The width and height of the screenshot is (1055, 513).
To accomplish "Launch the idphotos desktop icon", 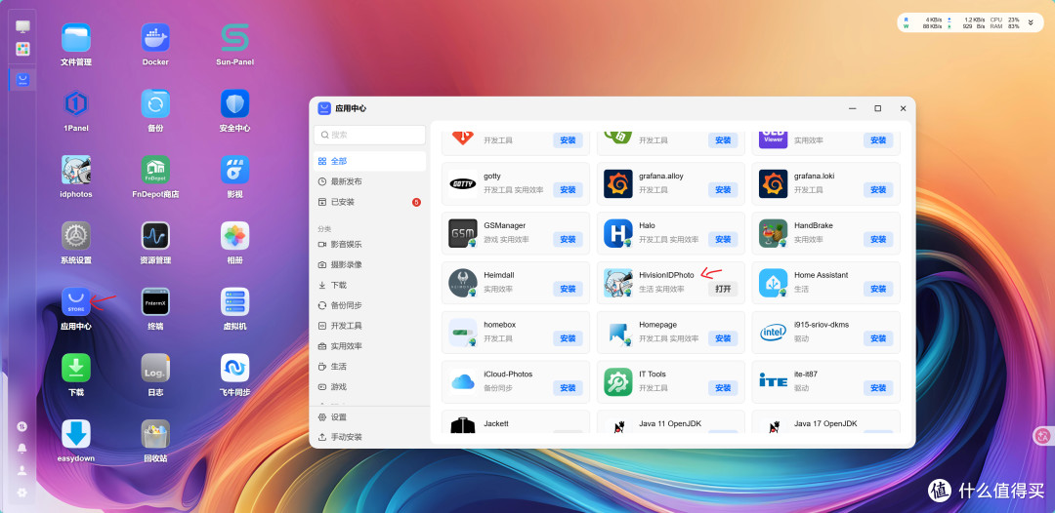I will pyautogui.click(x=76, y=170).
